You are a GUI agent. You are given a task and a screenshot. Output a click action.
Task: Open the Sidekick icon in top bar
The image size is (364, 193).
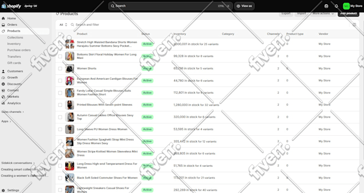[x=326, y=6]
